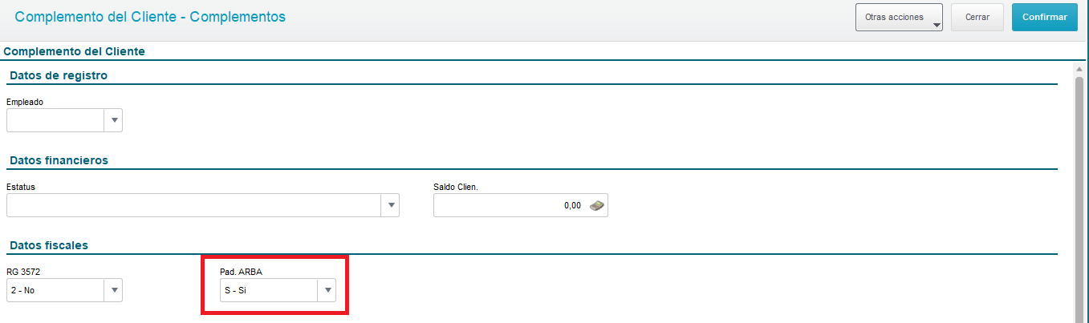Expand the Empleado dropdown arrow

114,120
